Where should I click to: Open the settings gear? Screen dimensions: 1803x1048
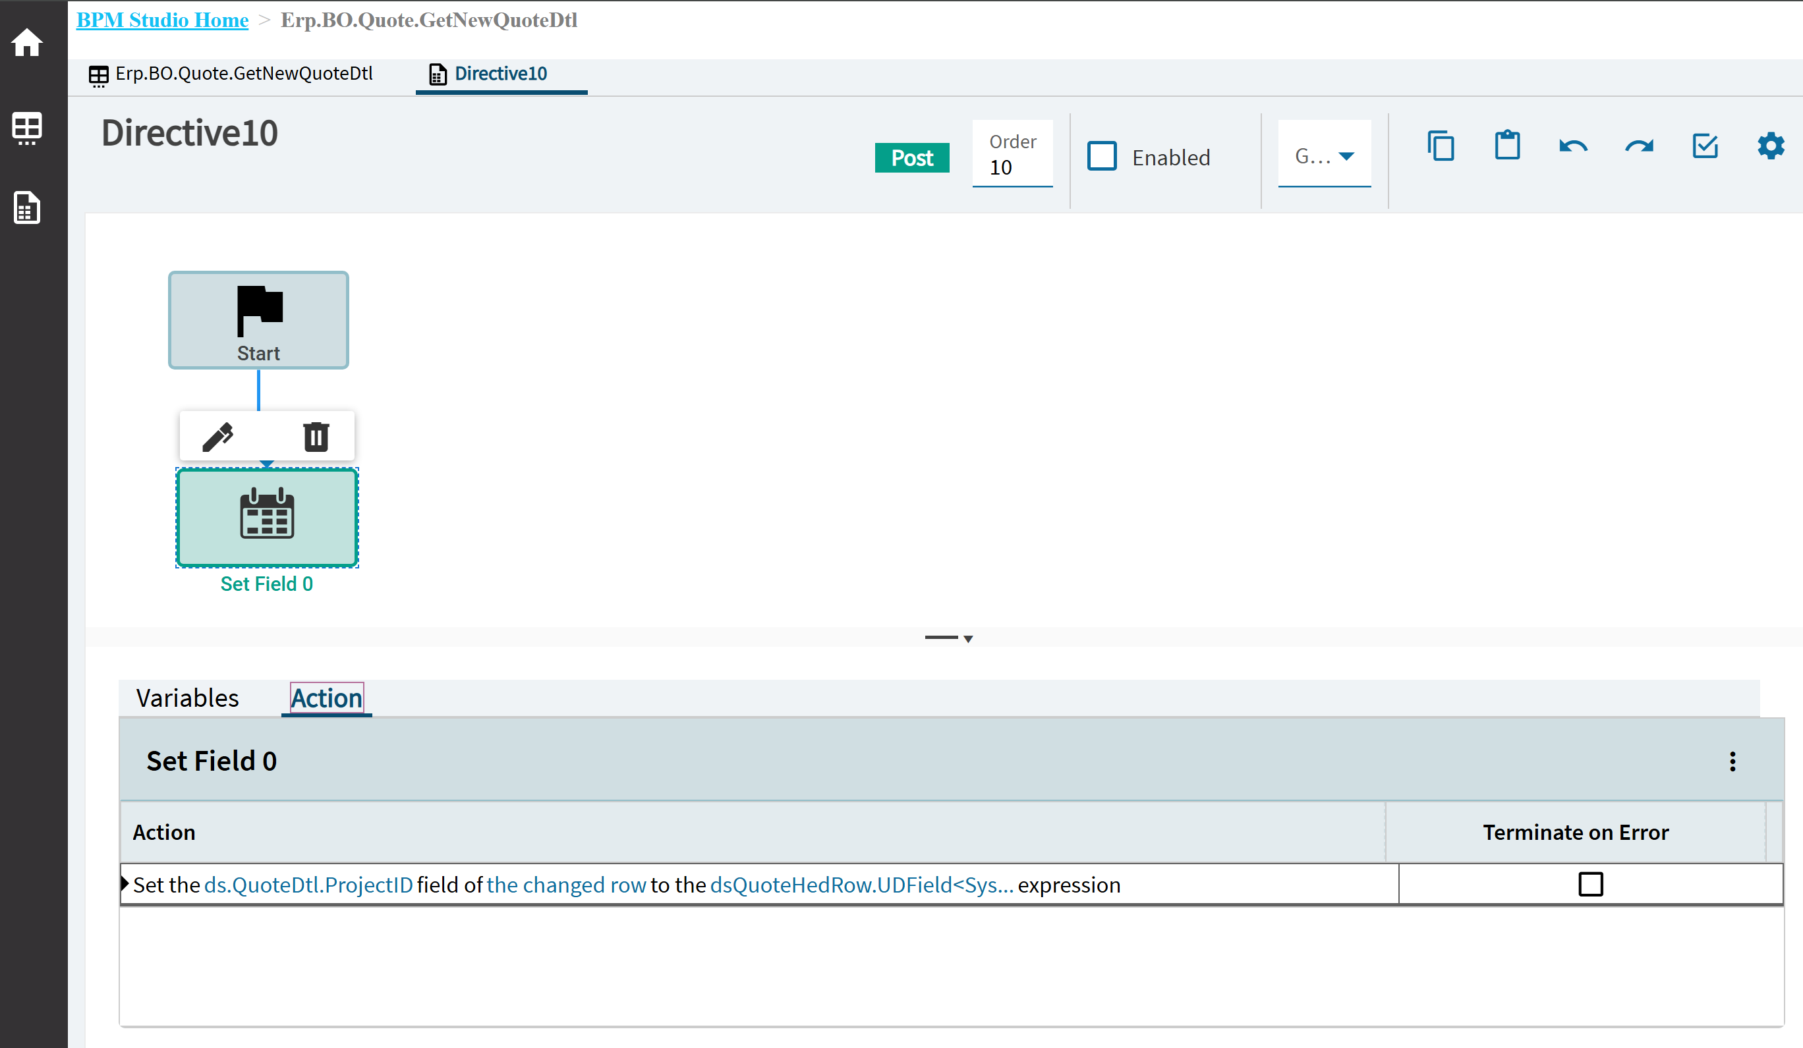point(1771,146)
